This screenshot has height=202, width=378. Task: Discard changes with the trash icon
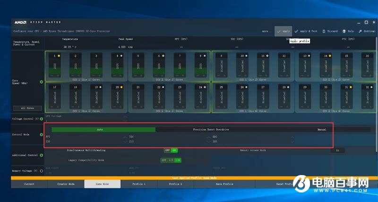click(331, 31)
